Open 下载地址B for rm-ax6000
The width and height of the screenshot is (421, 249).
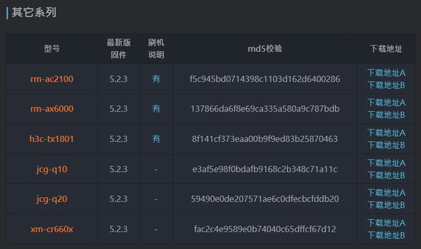386,115
